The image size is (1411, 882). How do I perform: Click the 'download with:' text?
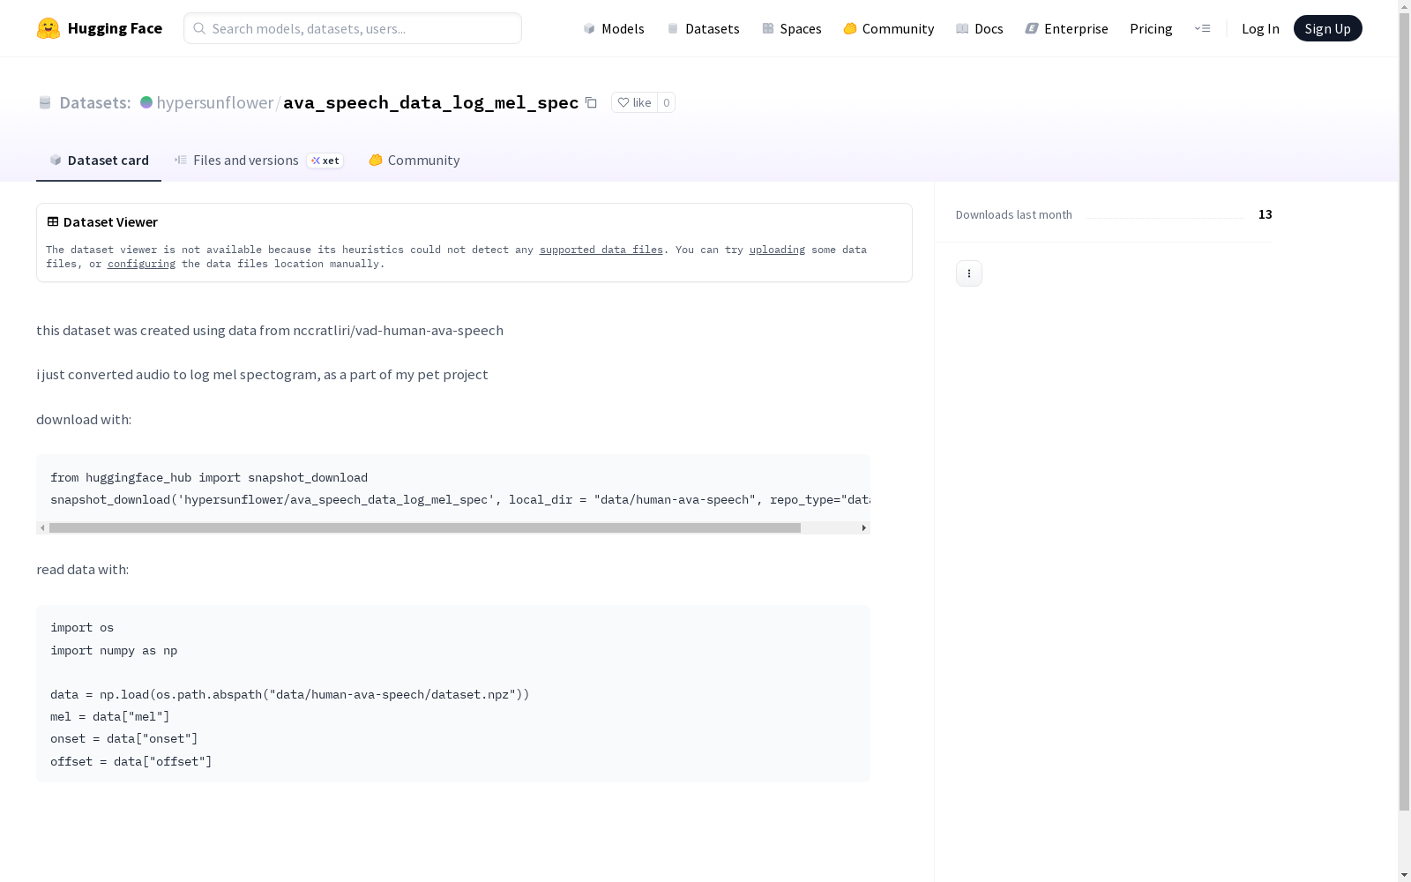pyautogui.click(x=84, y=419)
